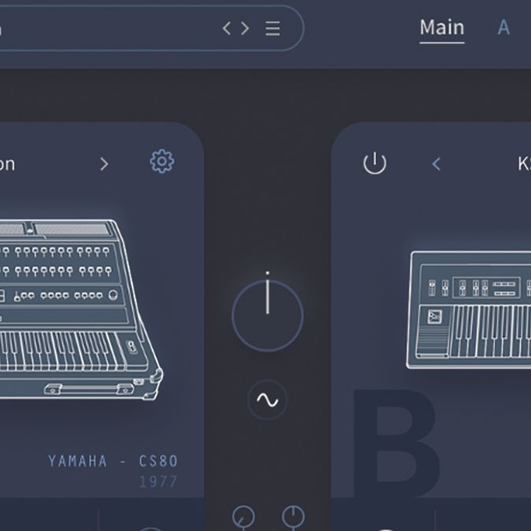The image size is (531, 531).
Task: Toggle power for engine B
Action: click(374, 163)
